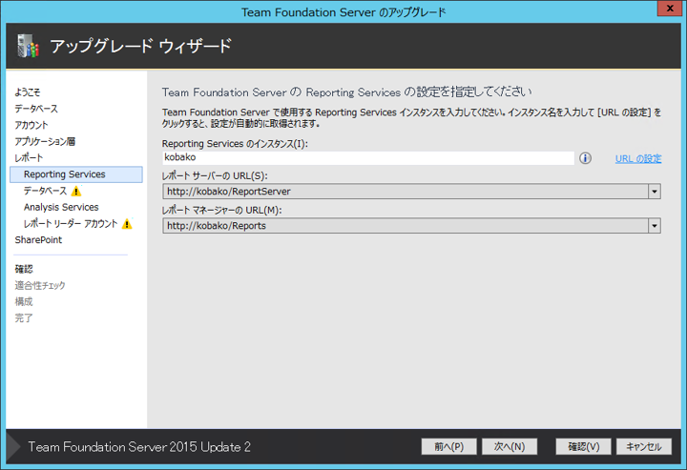
Task: Click the warning icon next to データベース
Action: [76, 191]
